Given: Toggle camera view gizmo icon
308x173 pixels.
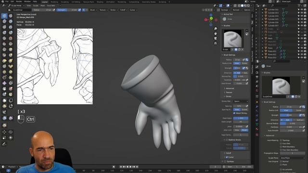Looking at the screenshot, I should pyautogui.click(x=216, y=38).
